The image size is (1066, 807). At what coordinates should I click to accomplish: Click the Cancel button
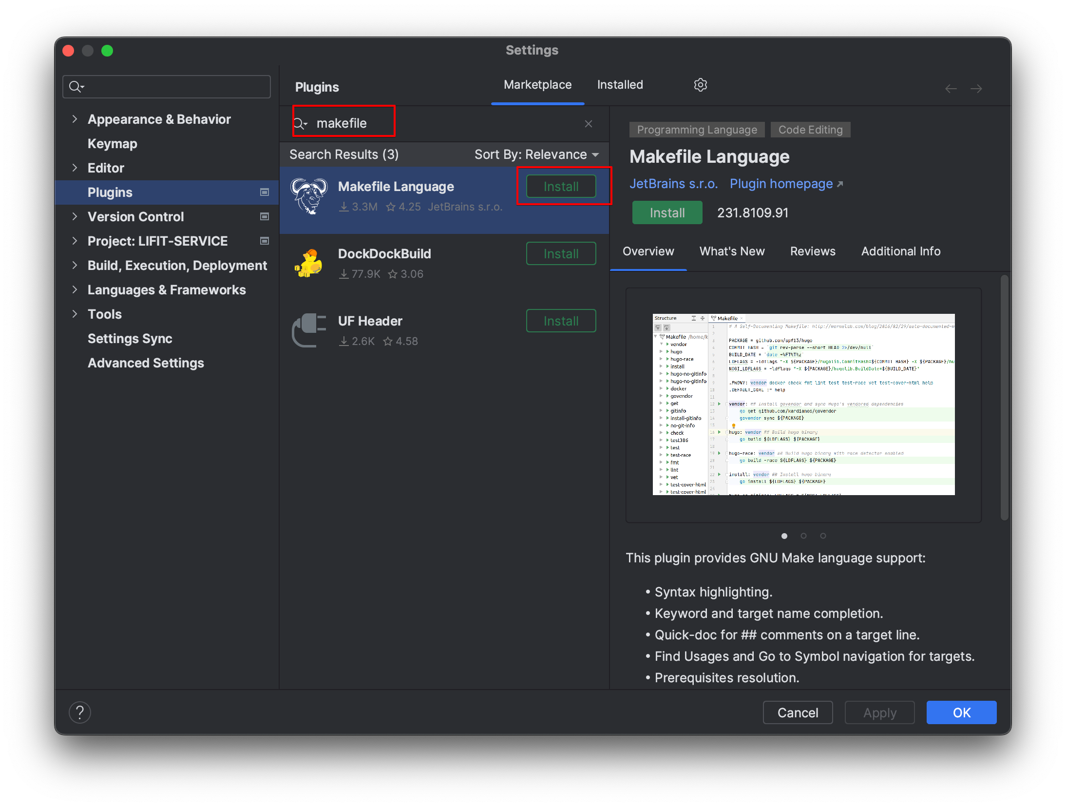(x=798, y=712)
